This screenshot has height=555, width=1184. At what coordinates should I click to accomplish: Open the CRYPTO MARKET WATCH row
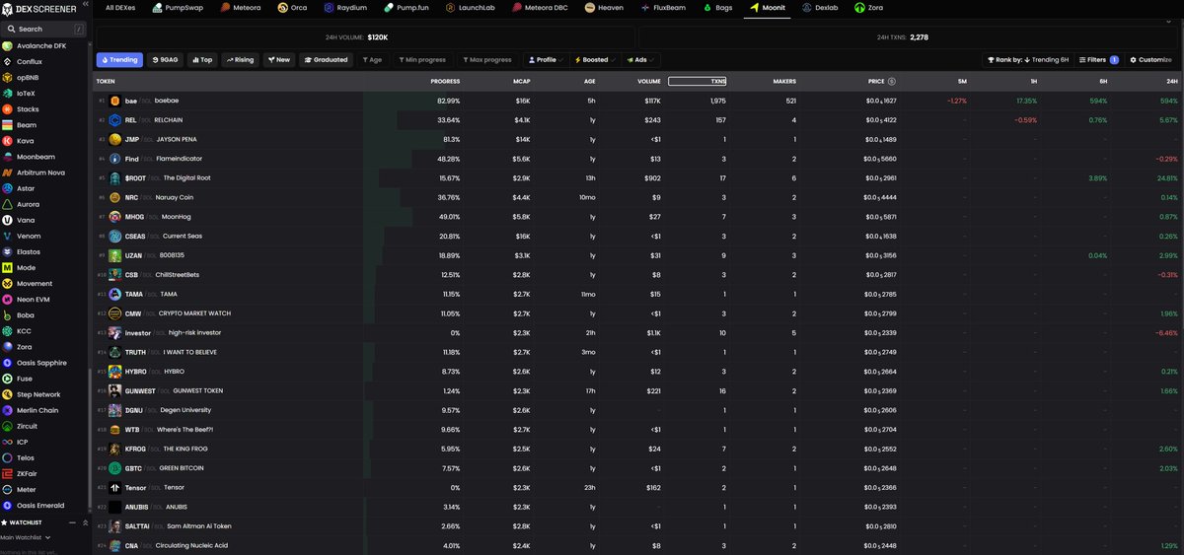coord(638,313)
